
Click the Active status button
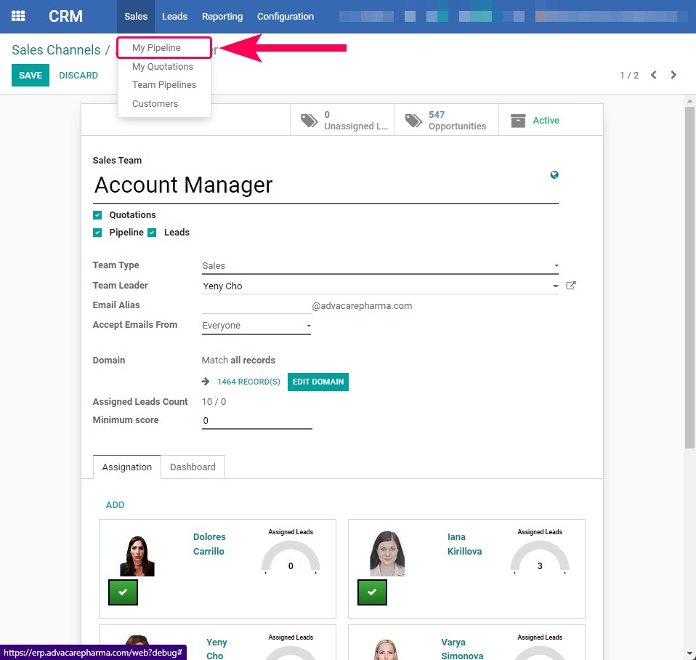[551, 121]
